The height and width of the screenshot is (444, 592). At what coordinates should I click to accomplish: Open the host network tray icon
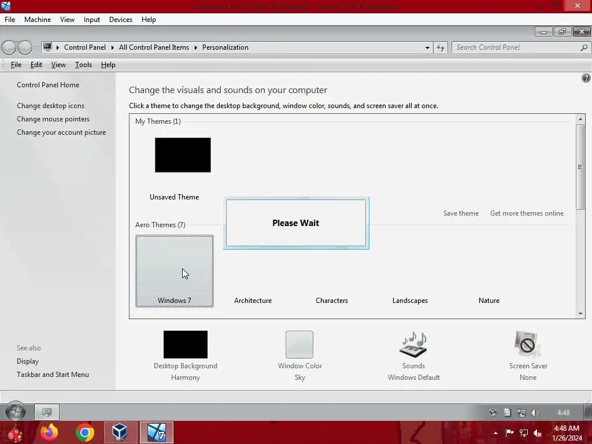[x=524, y=432]
